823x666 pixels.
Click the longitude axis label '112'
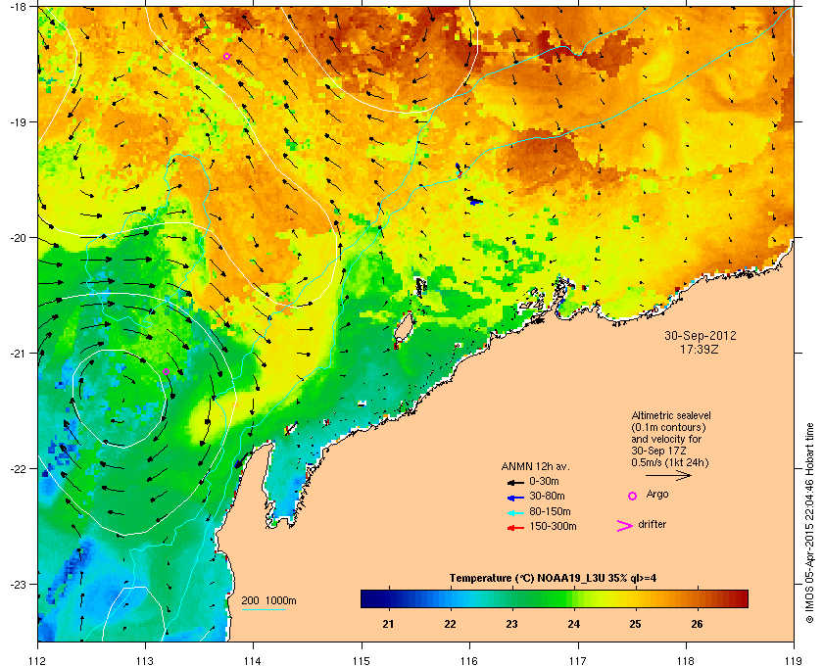pos(38,660)
